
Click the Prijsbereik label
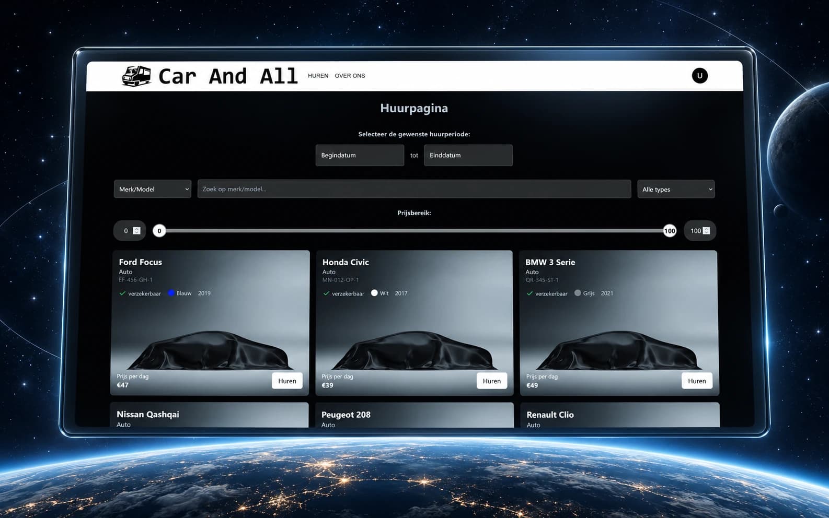coord(414,213)
